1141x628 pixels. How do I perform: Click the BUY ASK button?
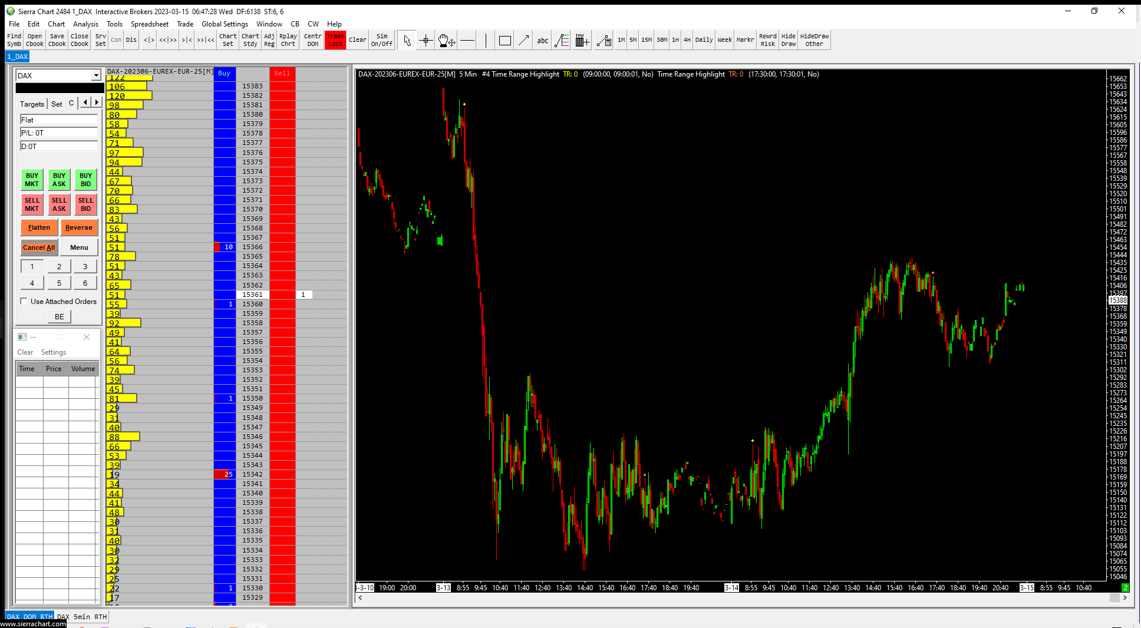pyautogui.click(x=59, y=180)
